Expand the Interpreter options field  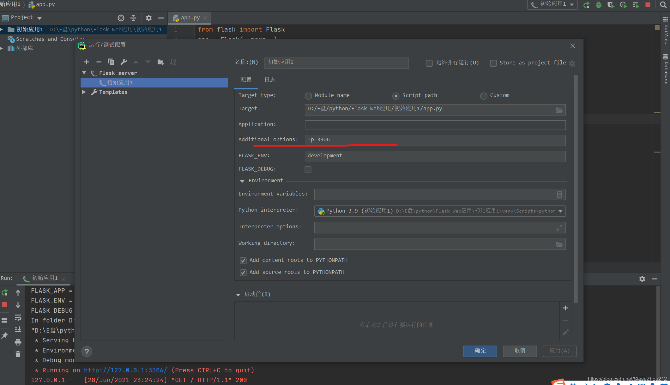(x=559, y=228)
